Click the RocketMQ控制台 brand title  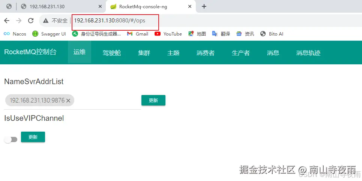30,52
